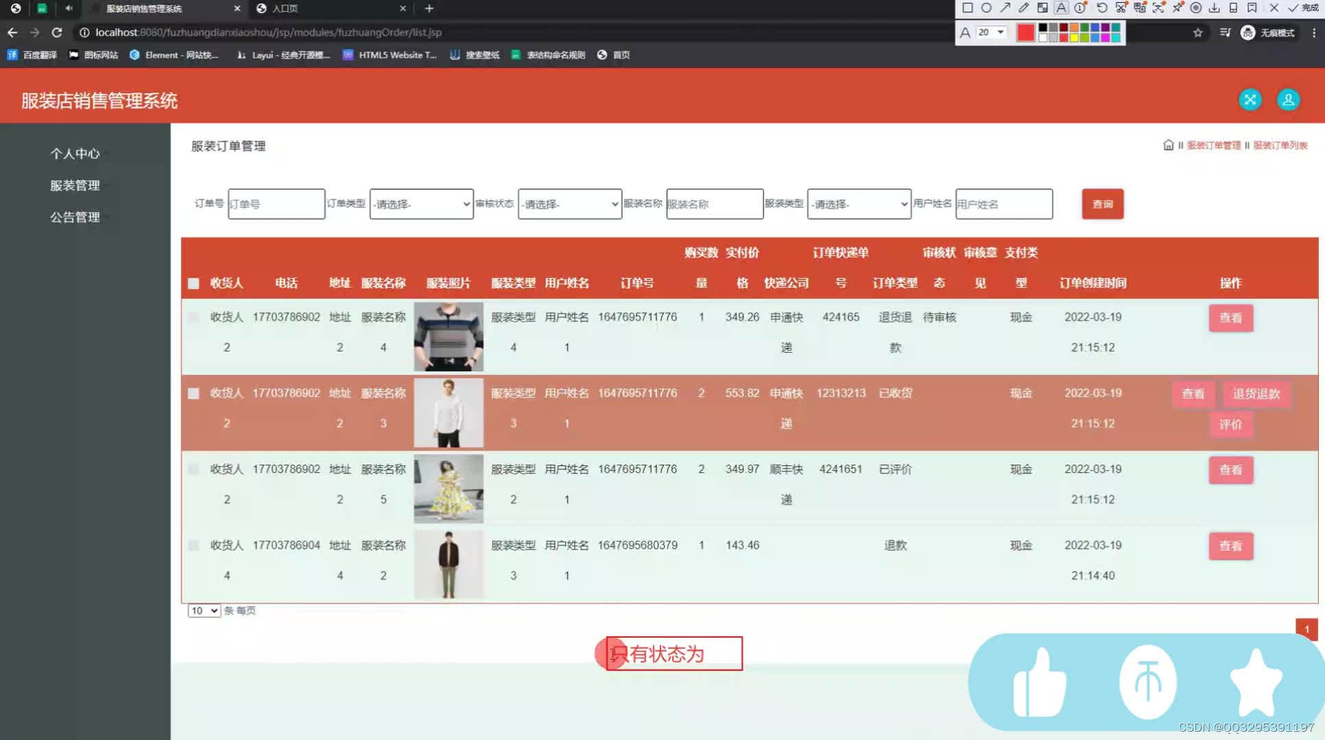This screenshot has height=740, width=1325.
Task: Pin the screenshot to screen
Action: 1178,8
